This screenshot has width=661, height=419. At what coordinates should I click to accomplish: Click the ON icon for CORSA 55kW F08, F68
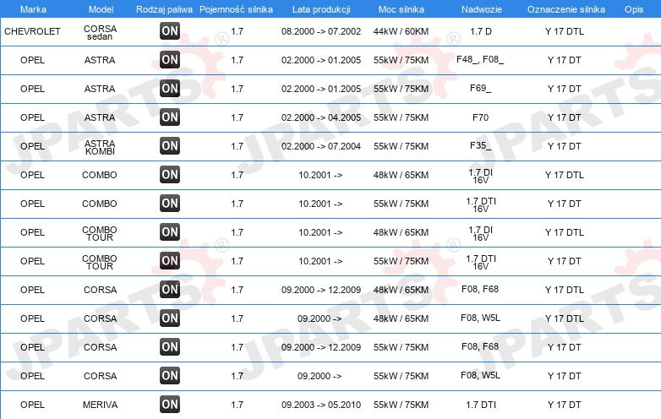(170, 347)
